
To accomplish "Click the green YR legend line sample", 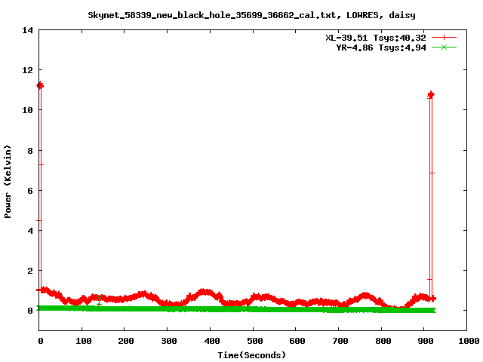I will coord(444,47).
